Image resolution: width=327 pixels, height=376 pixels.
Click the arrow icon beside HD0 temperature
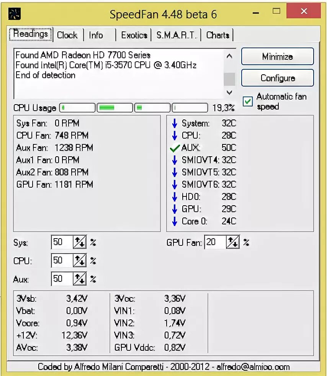click(x=175, y=196)
